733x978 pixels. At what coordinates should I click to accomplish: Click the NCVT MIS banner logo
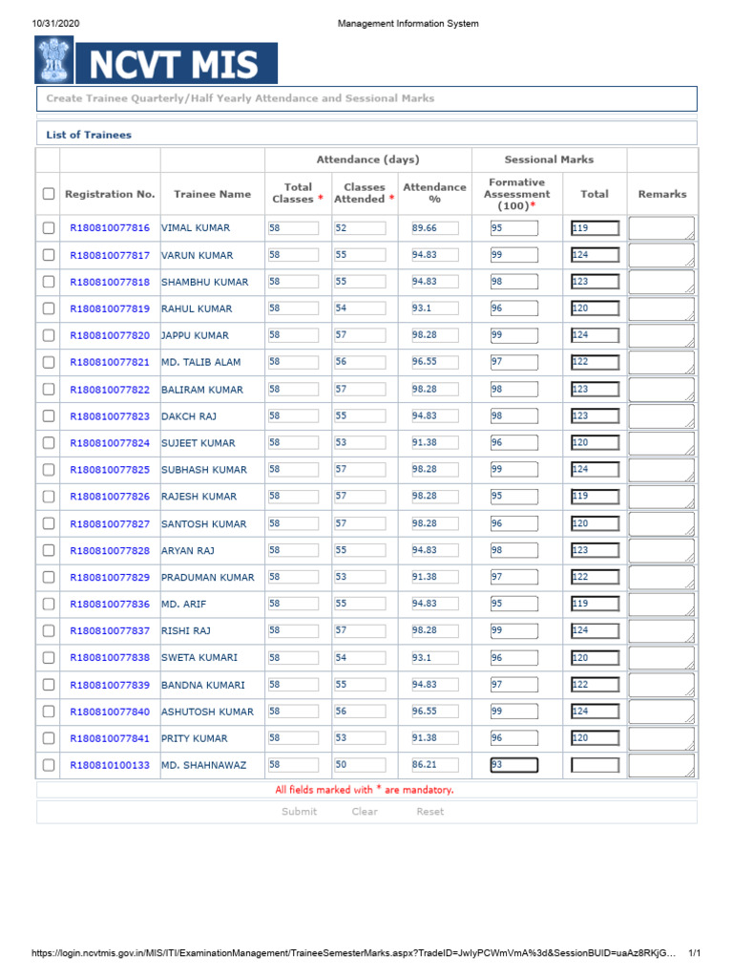(177, 64)
